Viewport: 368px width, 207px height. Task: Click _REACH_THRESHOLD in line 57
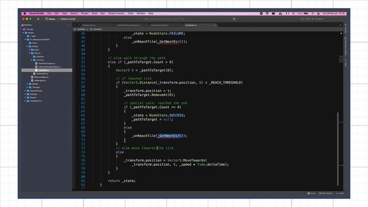(225, 83)
